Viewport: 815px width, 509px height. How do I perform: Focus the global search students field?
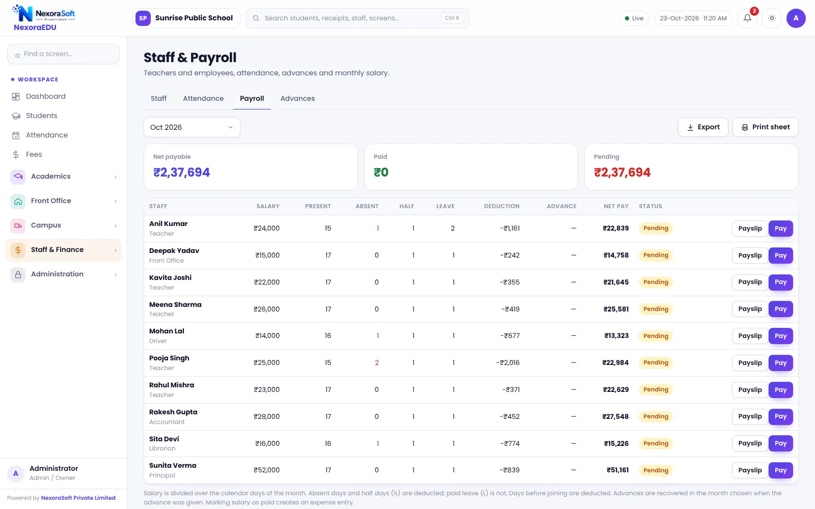358,18
